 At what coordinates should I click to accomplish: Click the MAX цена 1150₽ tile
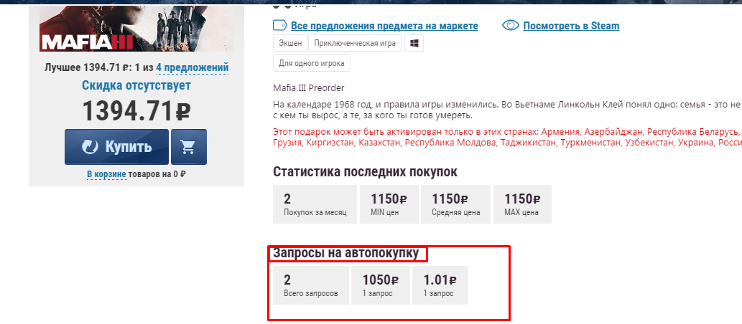[522, 204]
